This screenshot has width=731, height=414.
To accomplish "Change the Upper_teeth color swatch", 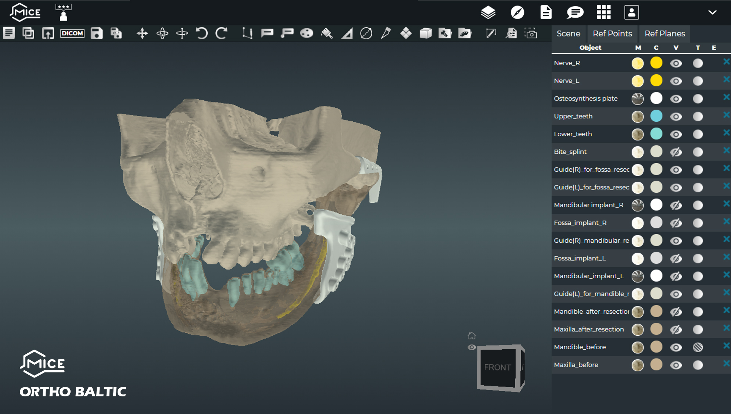I will click(656, 116).
